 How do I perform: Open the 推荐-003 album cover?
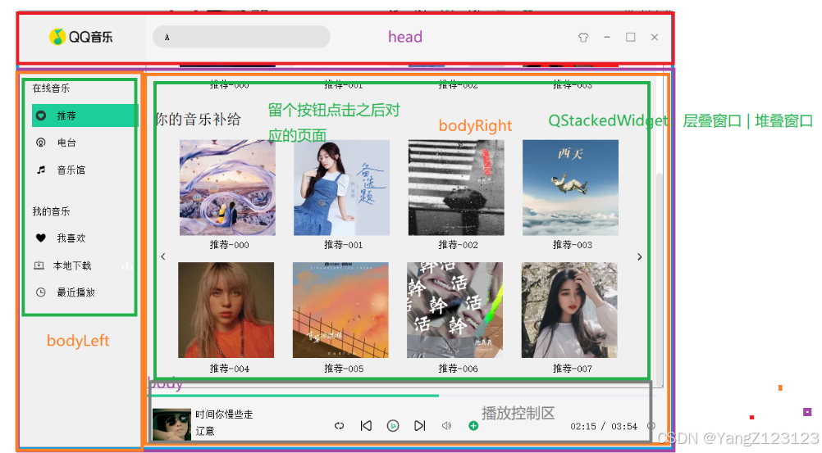(570, 188)
